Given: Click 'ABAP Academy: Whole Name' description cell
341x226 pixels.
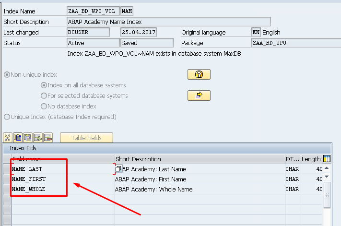Looking at the screenshot, I should [200, 189].
